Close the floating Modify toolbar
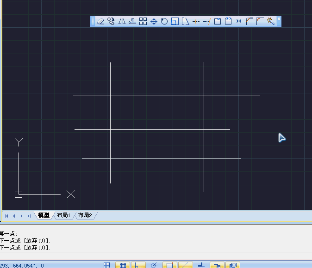The image size is (312, 268). [x=279, y=18]
